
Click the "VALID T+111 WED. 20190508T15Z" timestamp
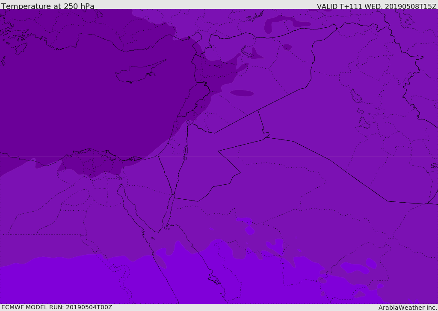coord(376,6)
